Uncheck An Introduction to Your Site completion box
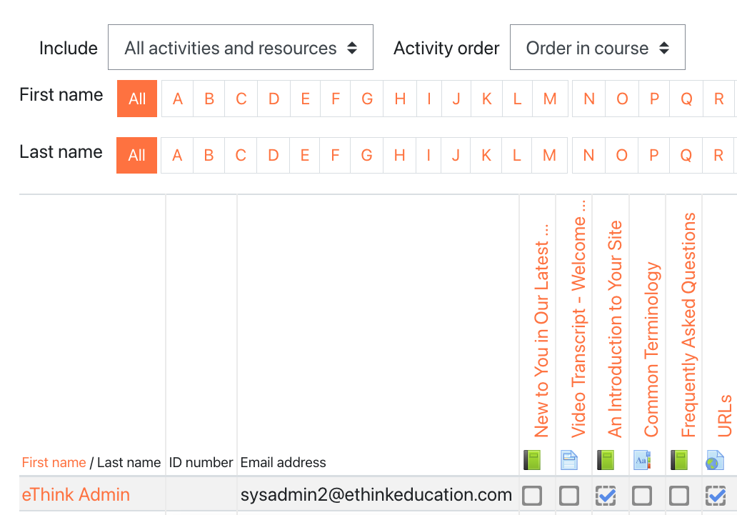The height and width of the screenshot is (515, 737). click(x=606, y=495)
